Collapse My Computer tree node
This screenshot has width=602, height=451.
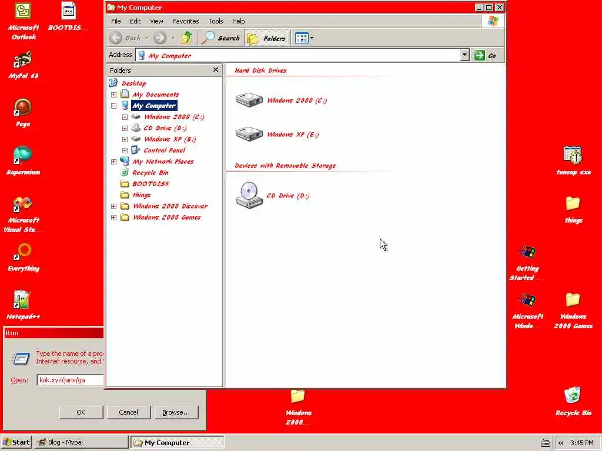(113, 106)
